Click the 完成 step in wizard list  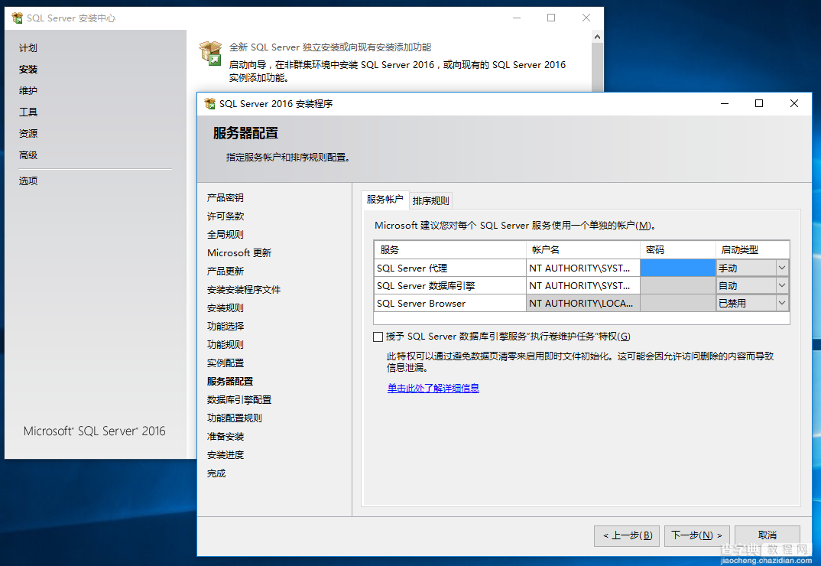pyautogui.click(x=216, y=473)
